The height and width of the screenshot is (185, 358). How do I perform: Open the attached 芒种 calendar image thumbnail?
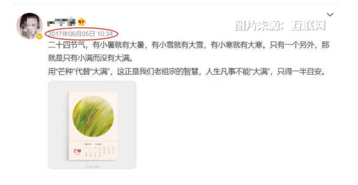[x=92, y=125]
